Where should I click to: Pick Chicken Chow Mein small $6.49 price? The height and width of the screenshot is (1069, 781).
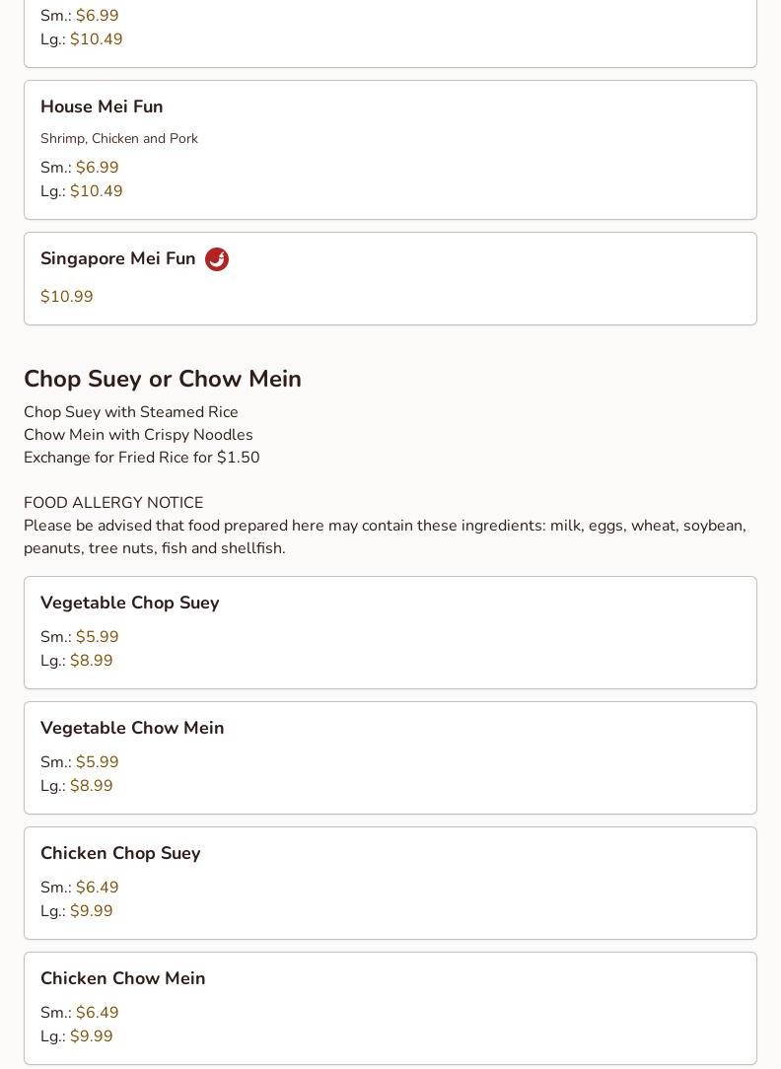pos(97,1013)
